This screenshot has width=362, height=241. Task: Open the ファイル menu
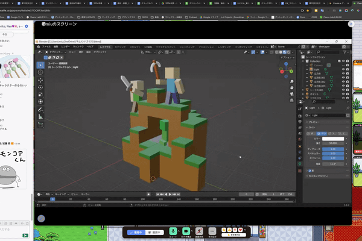tap(46, 47)
